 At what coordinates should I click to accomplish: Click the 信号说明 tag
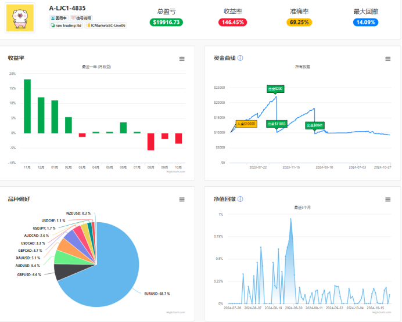(81, 18)
